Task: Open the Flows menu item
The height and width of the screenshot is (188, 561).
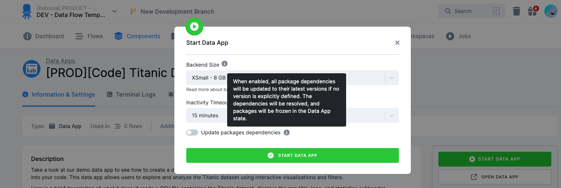Action: (89, 36)
